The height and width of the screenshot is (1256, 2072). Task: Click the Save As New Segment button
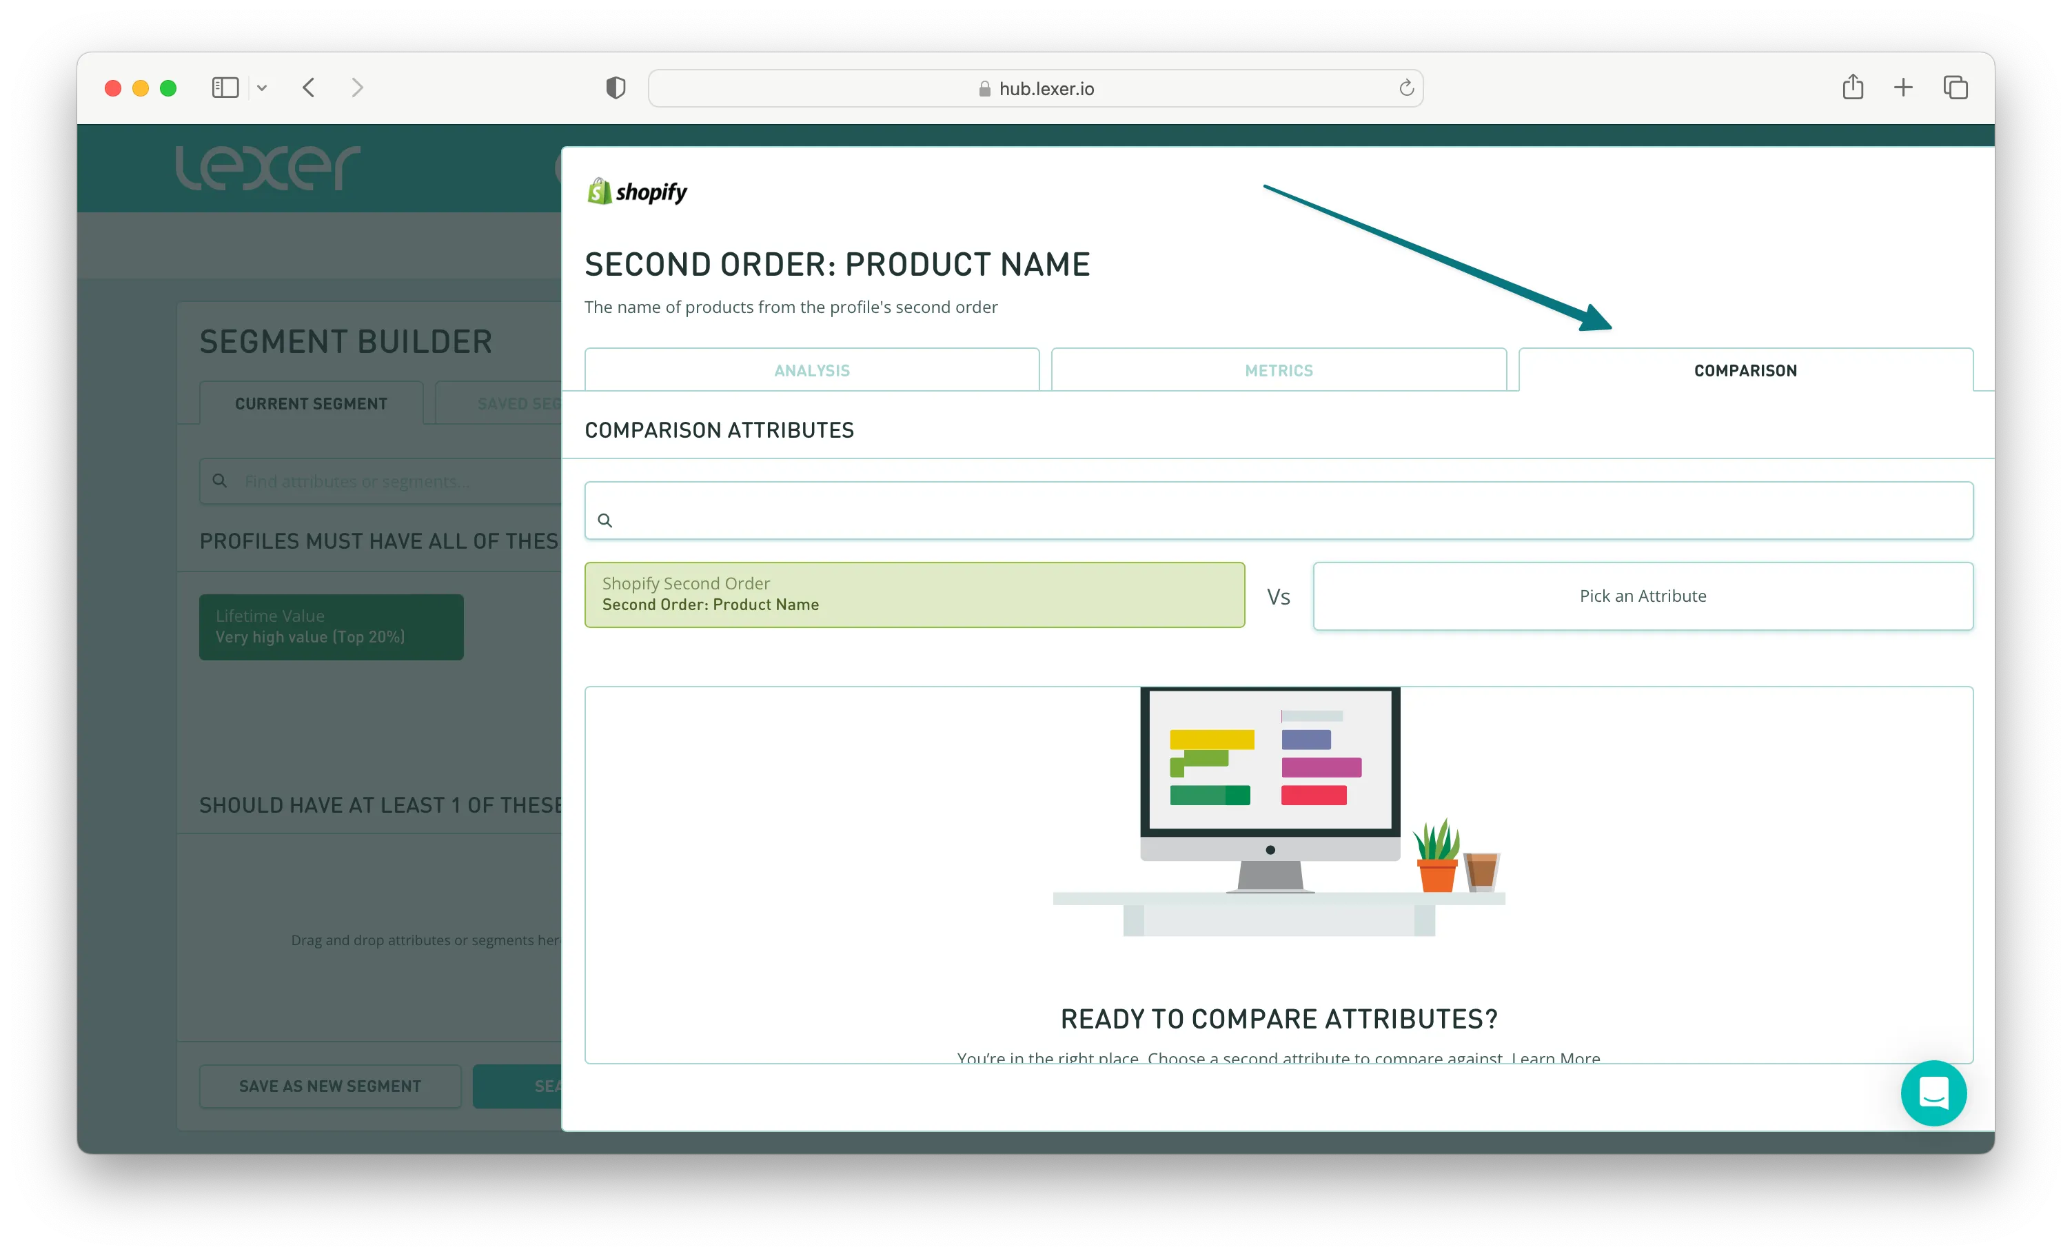[329, 1086]
